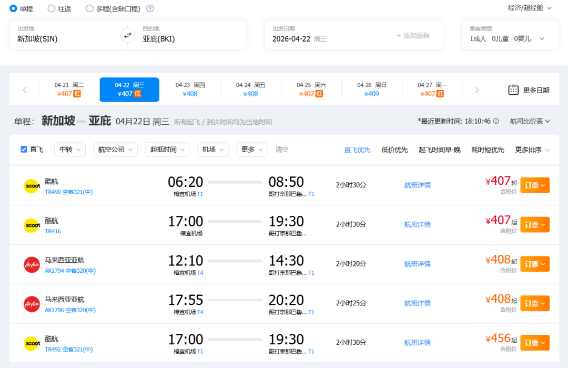Image resolution: width=568 pixels, height=368 pixels.
Task: Click the 出发日期 departure date field
Action: 326,35
